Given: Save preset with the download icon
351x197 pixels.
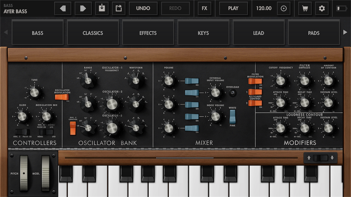Looking at the screenshot, I should [x=102, y=9].
